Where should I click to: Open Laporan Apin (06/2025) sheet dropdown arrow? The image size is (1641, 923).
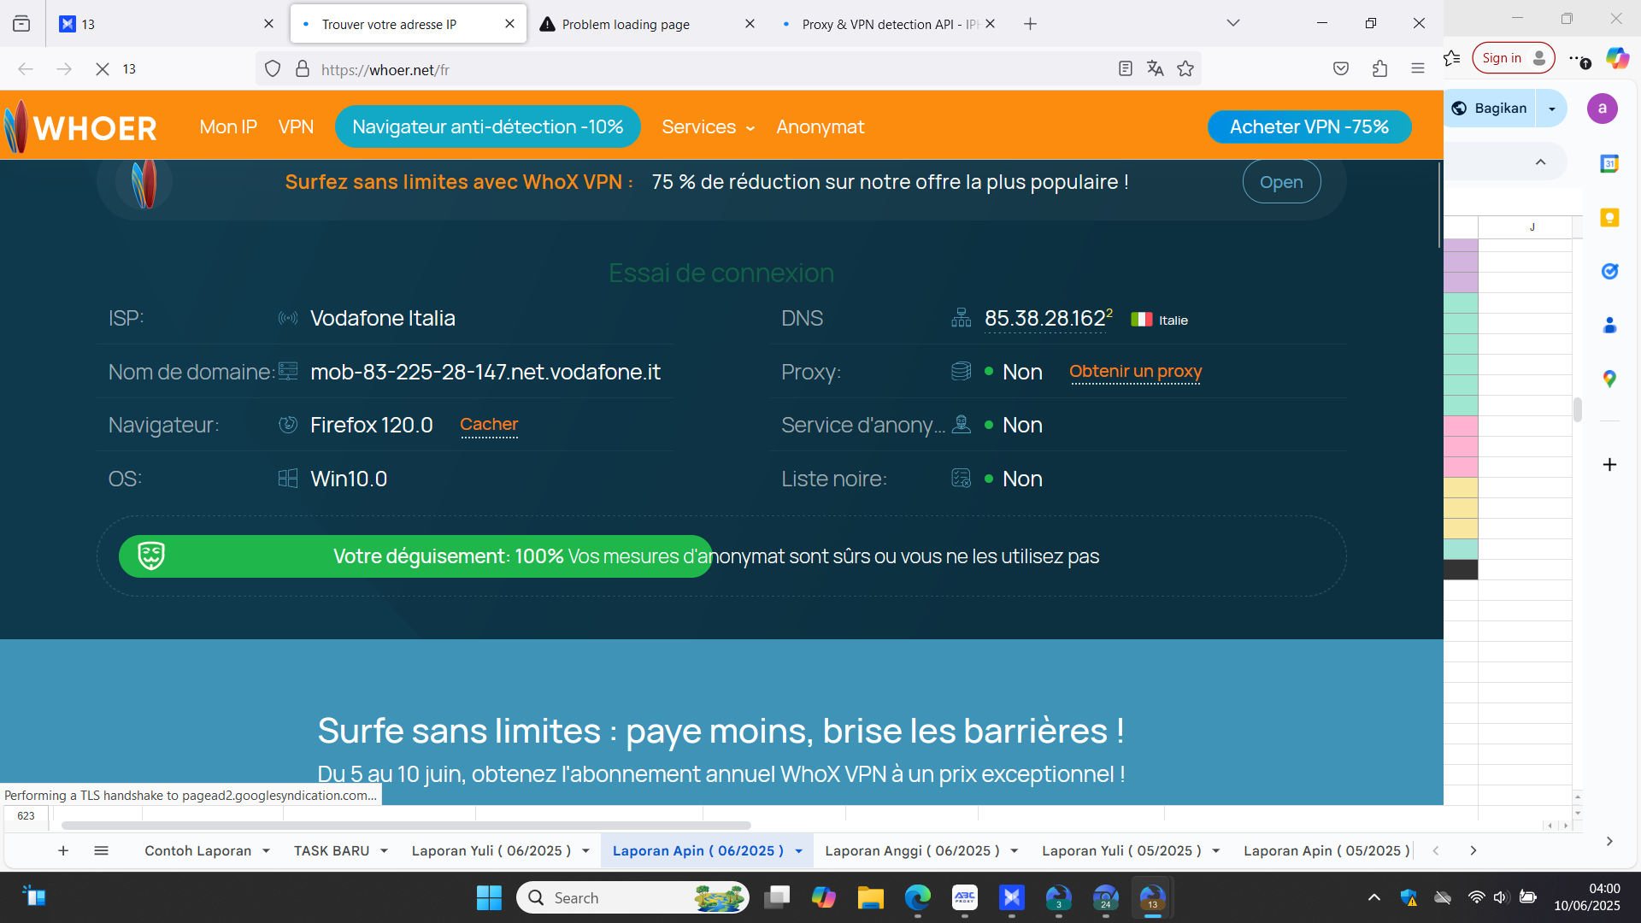(x=799, y=851)
